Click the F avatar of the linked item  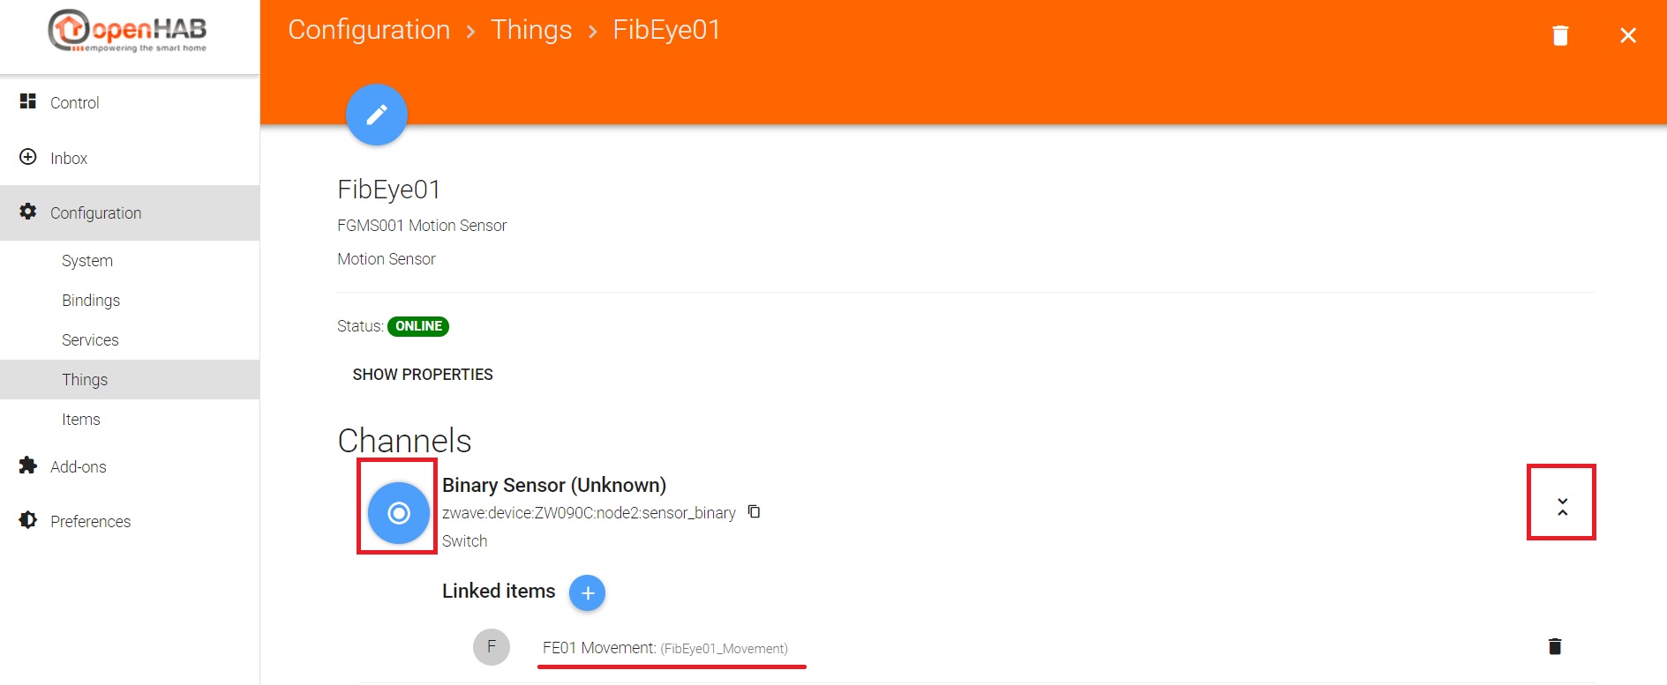[492, 647]
